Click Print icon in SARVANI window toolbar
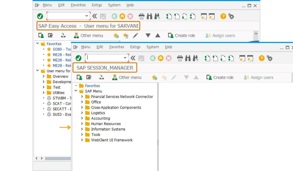The height and width of the screenshot is (171, 293). pos(141,16)
